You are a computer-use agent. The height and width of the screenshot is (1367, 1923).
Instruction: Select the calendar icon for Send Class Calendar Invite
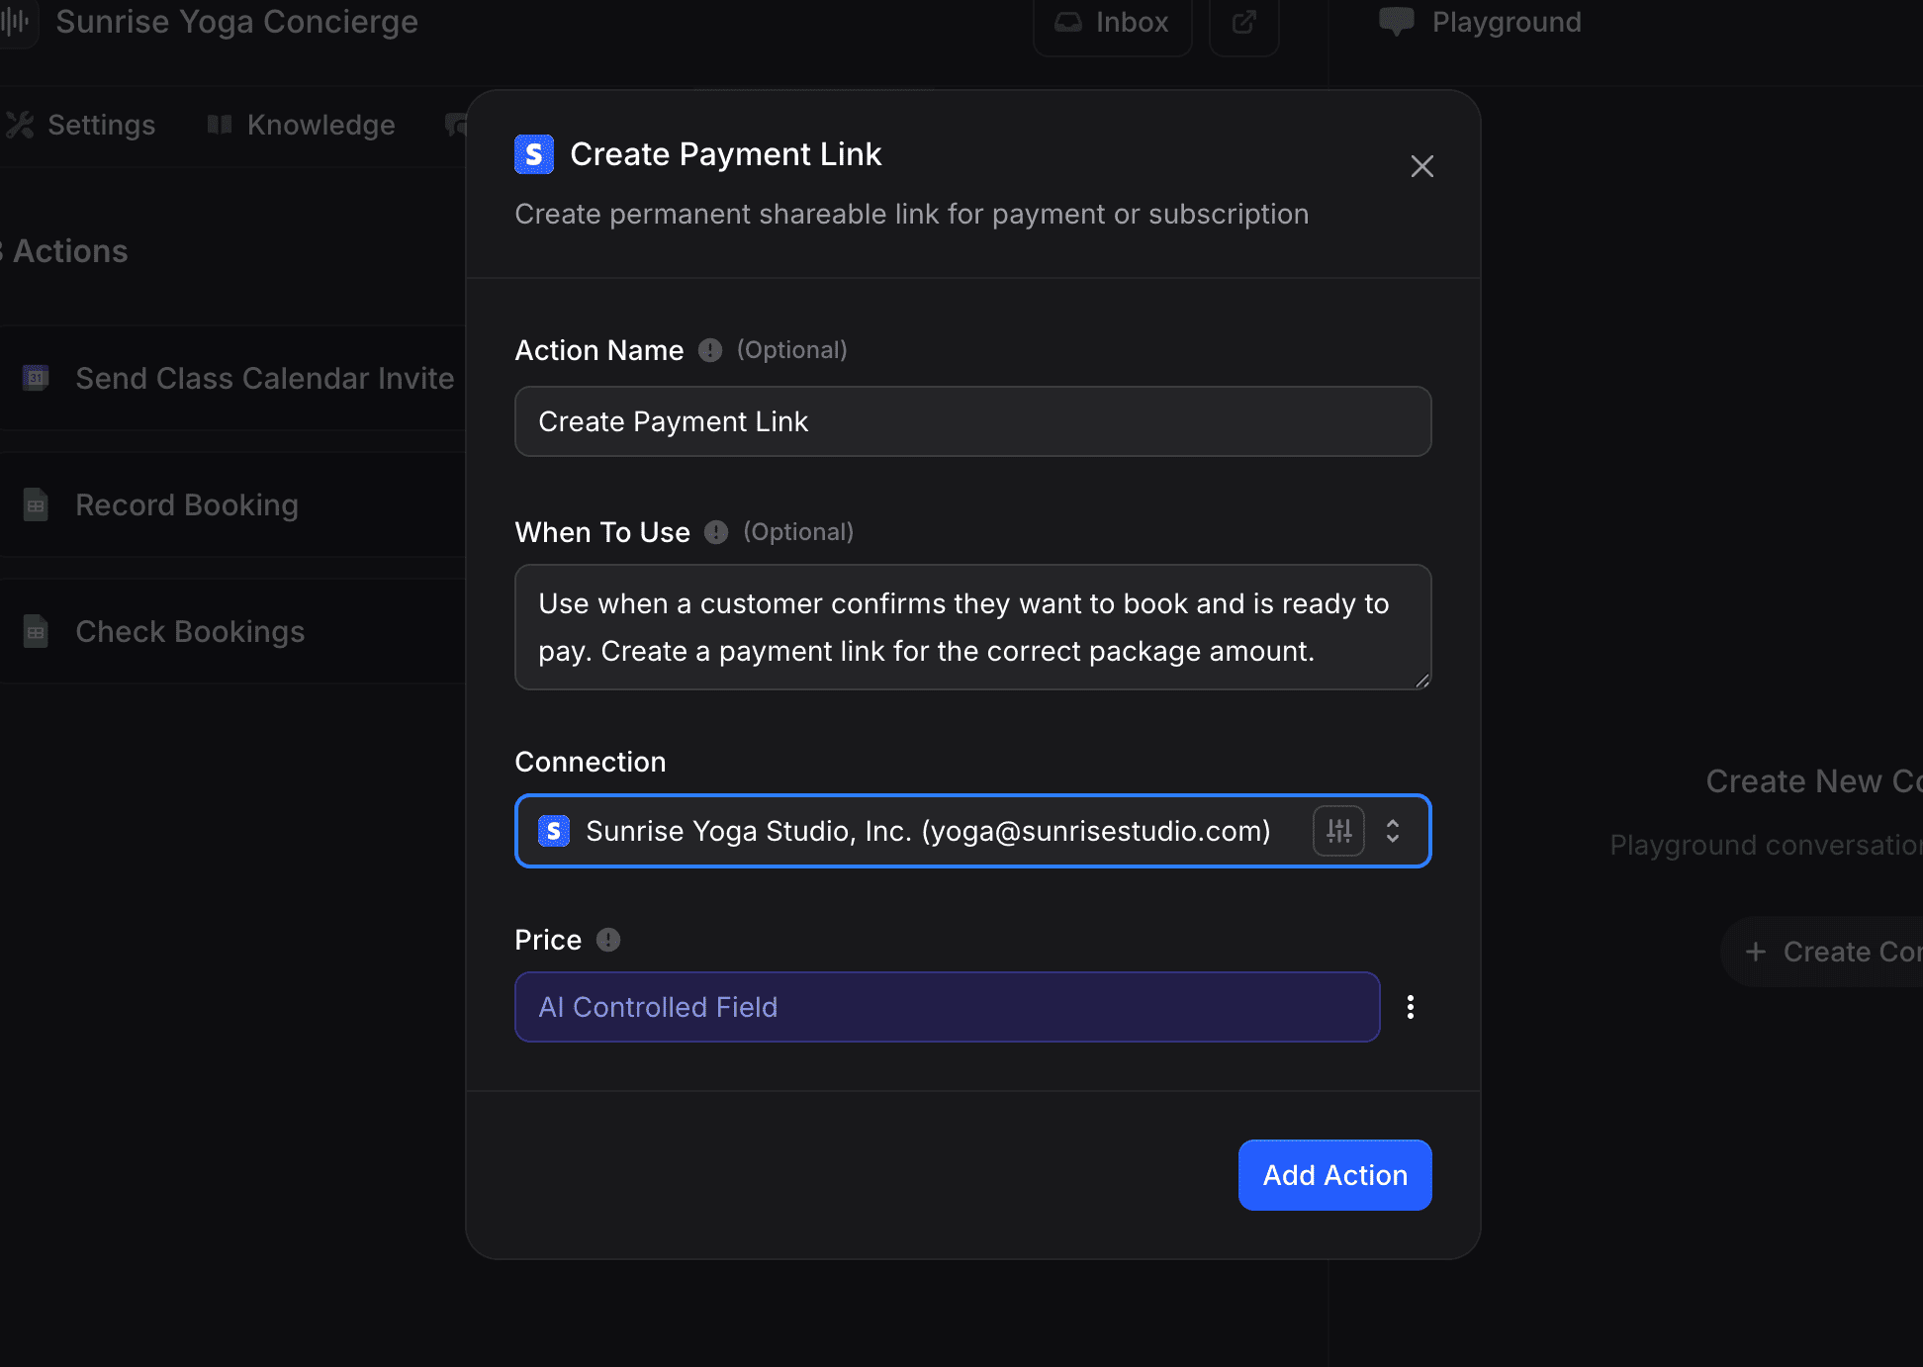(35, 378)
